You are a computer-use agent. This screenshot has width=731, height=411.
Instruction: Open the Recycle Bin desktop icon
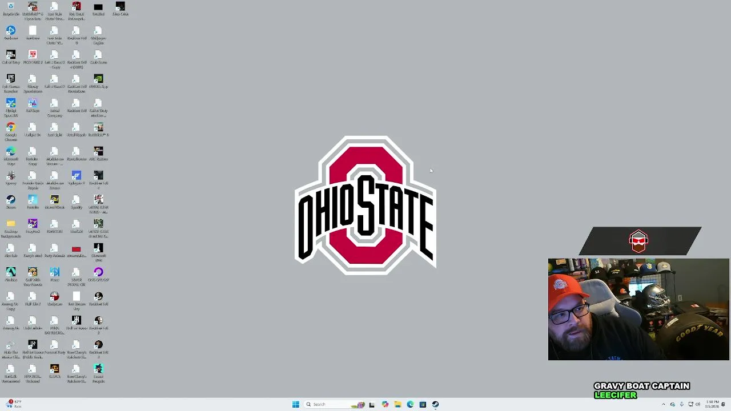[11, 9]
